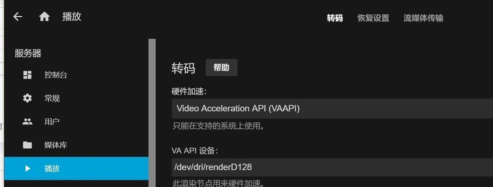Click the sidebar's gray vertical scrollbar
The height and width of the screenshot is (187, 493).
[x=152, y=113]
